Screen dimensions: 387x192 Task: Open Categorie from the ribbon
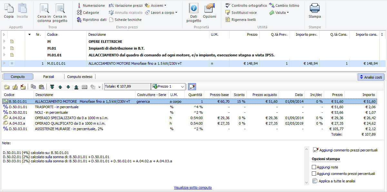[88, 13]
